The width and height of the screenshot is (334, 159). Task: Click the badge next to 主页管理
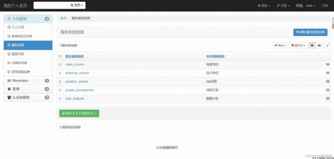pos(47,19)
